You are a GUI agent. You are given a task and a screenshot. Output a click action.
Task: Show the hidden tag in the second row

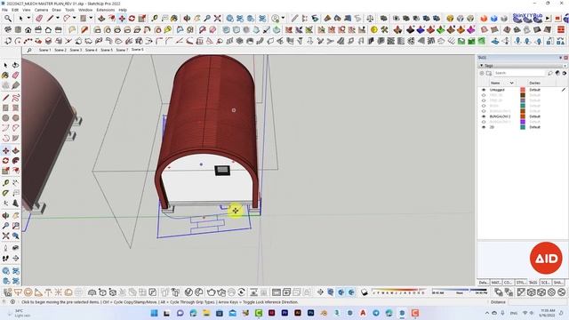point(484,95)
